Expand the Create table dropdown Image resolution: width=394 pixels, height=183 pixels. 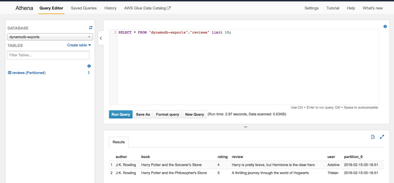[x=79, y=45]
